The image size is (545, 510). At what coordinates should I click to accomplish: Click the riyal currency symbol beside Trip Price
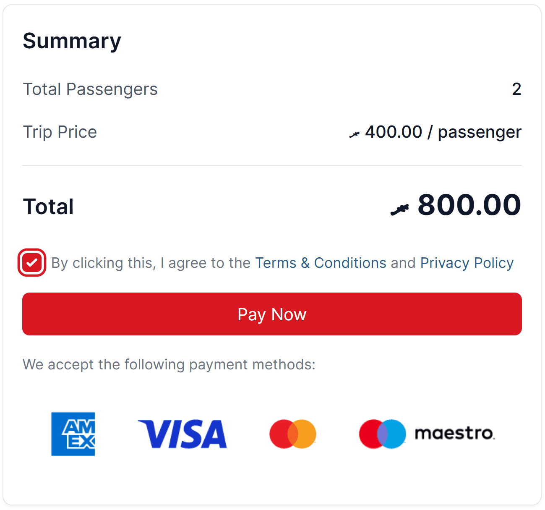[355, 132]
